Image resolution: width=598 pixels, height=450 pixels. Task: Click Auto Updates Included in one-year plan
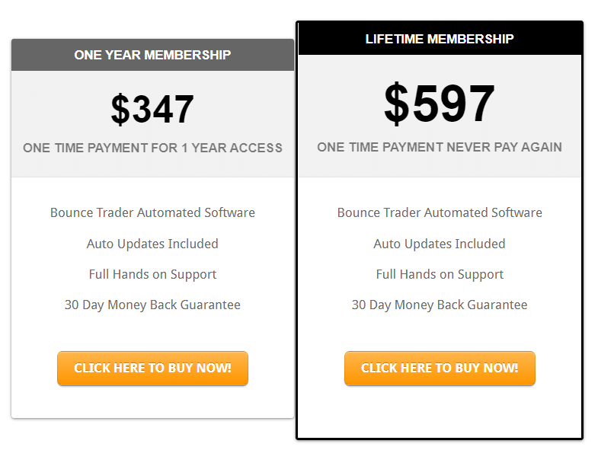coord(152,244)
